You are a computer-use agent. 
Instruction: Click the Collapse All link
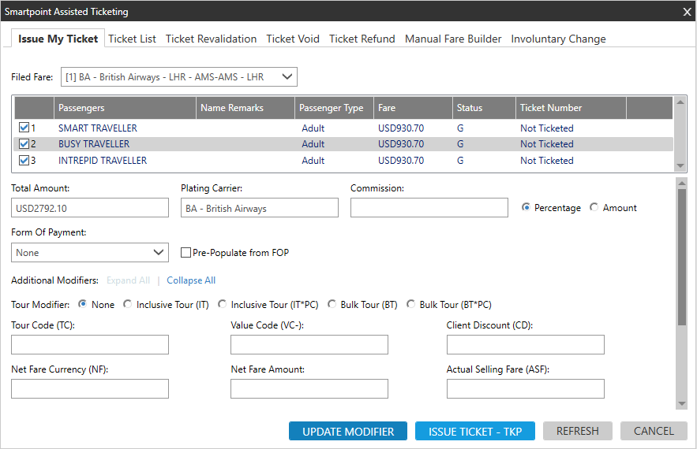(191, 280)
